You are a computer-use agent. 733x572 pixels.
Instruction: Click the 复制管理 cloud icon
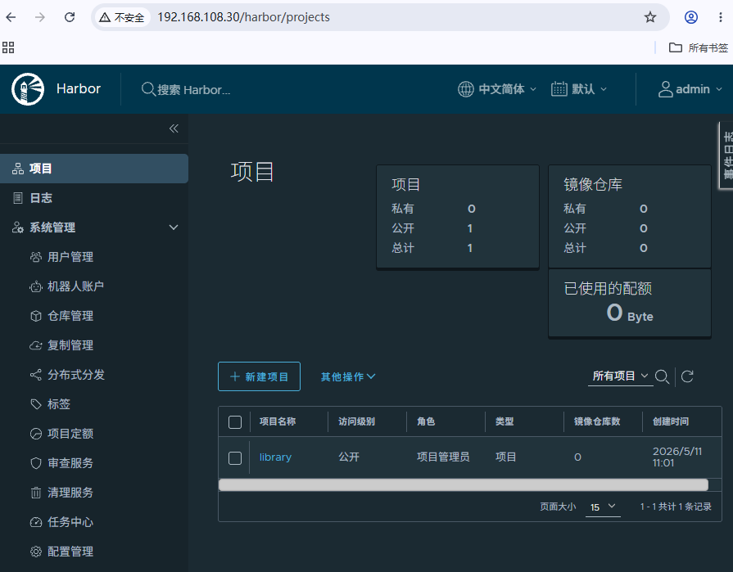[36, 345]
